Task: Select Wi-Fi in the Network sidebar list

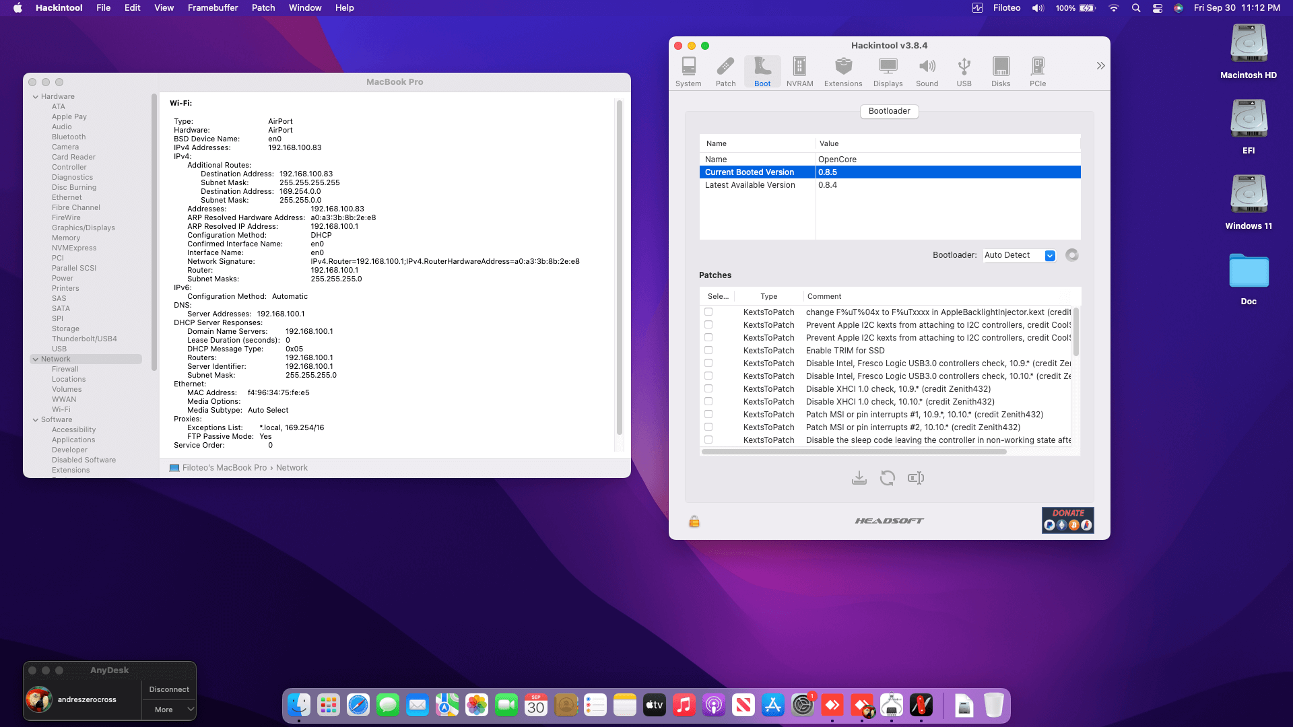Action: pyautogui.click(x=61, y=409)
